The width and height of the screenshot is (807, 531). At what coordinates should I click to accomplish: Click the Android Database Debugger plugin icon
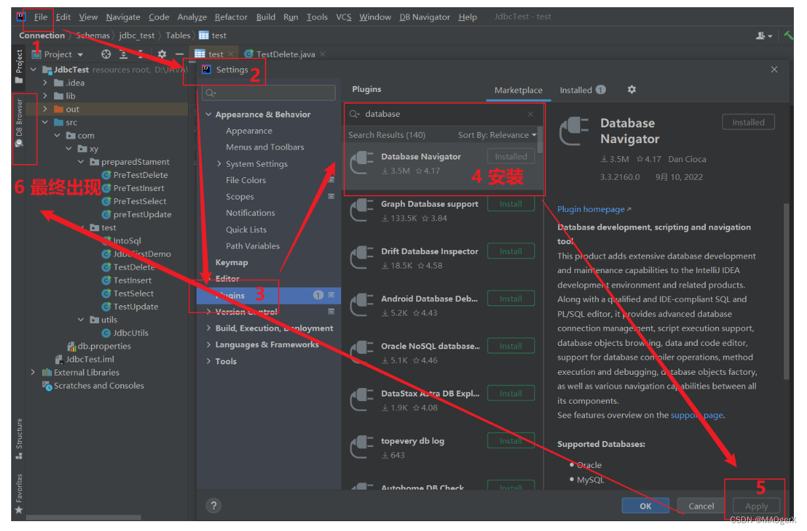(362, 305)
